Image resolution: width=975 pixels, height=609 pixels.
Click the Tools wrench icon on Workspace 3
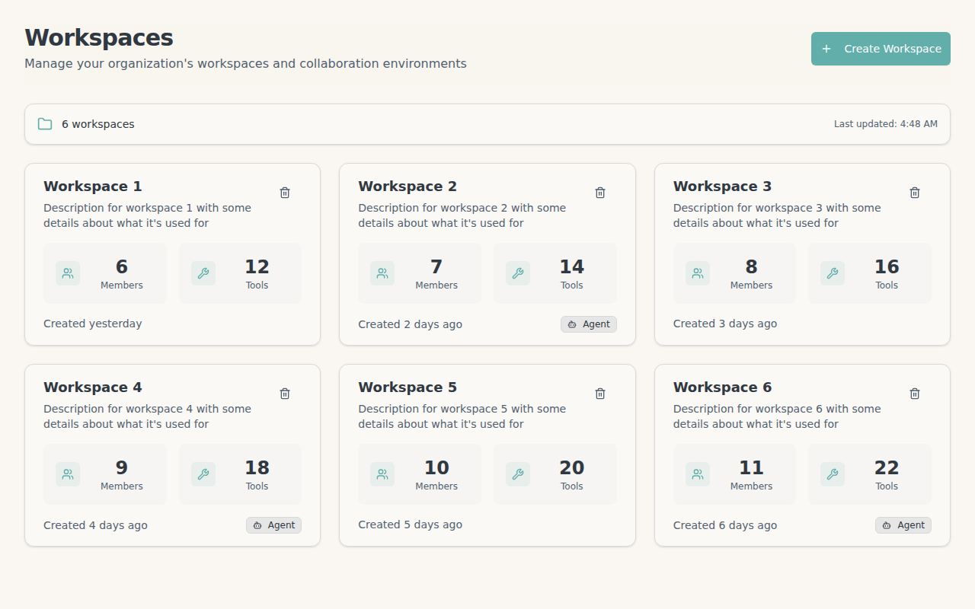[833, 273]
